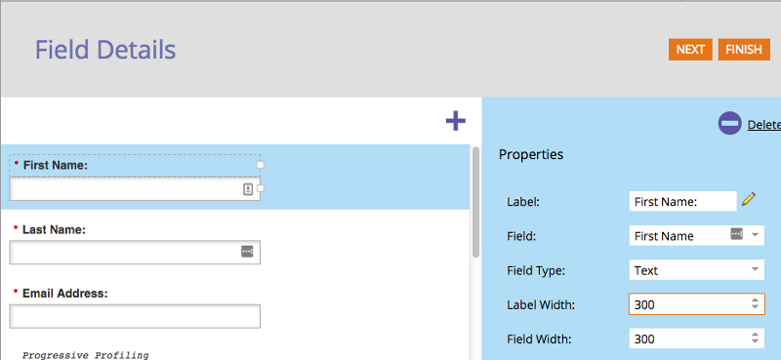
Task: Click the Field Type text value
Action: [x=646, y=270]
